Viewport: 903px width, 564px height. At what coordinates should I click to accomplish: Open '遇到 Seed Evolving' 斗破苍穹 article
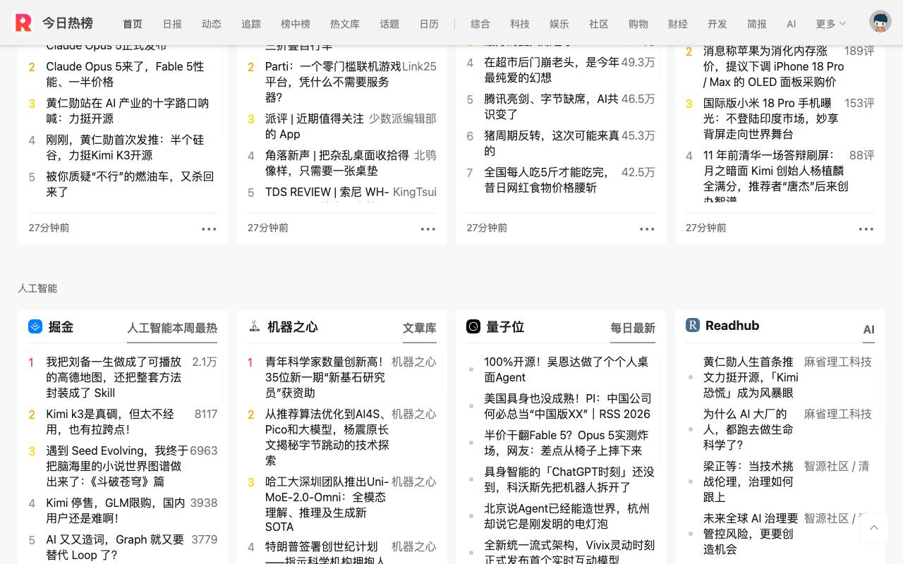(x=117, y=466)
